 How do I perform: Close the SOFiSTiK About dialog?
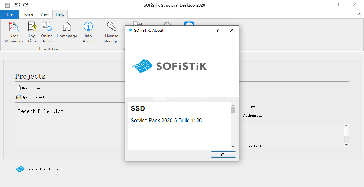(x=232, y=30)
